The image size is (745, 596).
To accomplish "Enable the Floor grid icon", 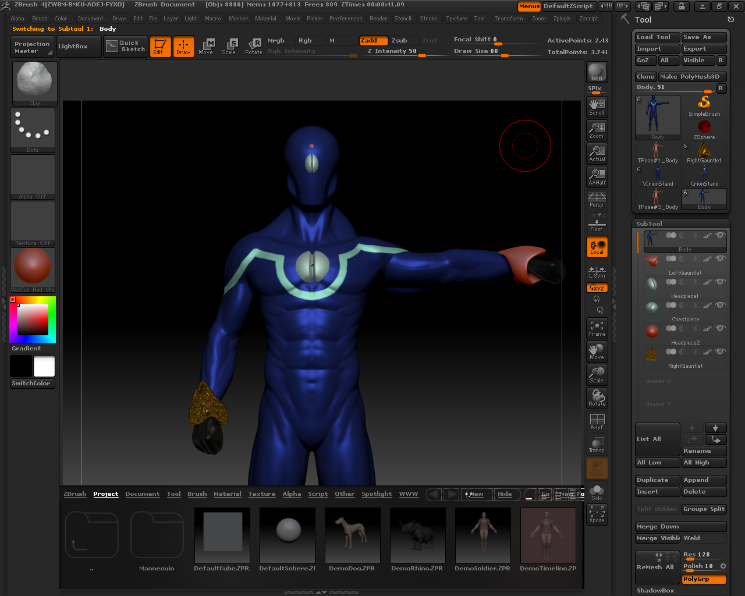I will (597, 223).
